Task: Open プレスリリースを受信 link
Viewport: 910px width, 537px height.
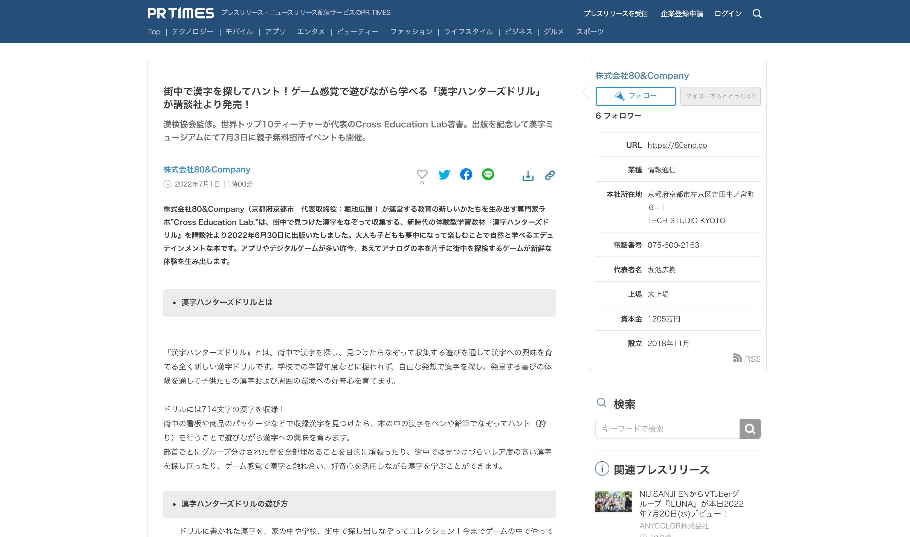Action: pos(616,14)
